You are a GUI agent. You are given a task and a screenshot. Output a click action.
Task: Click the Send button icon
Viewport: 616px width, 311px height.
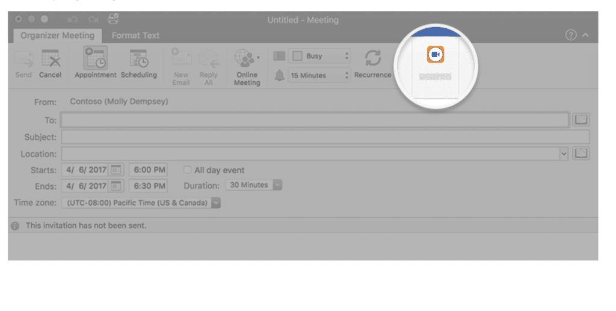(x=23, y=60)
